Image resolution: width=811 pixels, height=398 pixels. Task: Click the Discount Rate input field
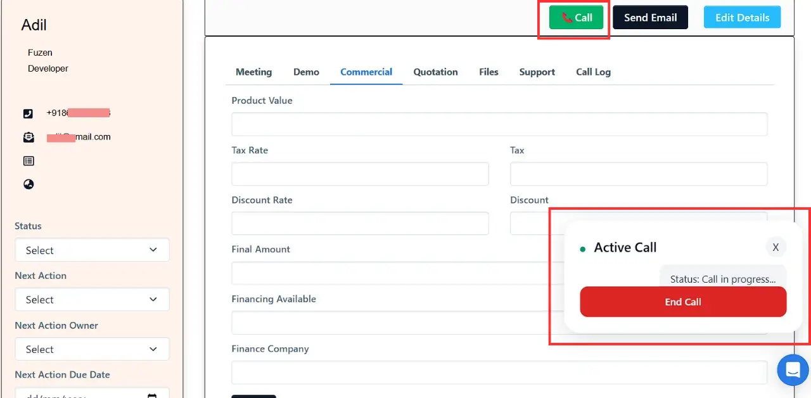point(360,223)
